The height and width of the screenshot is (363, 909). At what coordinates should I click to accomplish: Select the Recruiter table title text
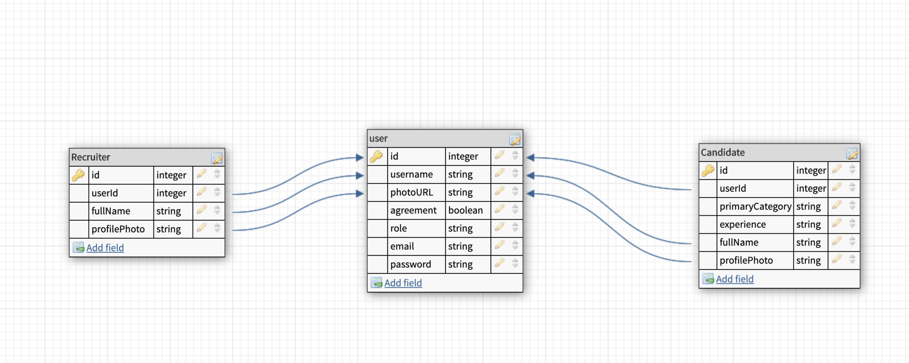click(x=90, y=157)
